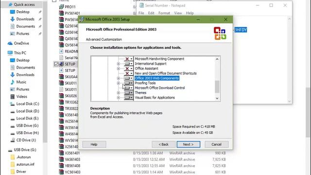Open Quick access in Explorer sidebar
This screenshot has width=311, height=175.
(x=22, y=4)
